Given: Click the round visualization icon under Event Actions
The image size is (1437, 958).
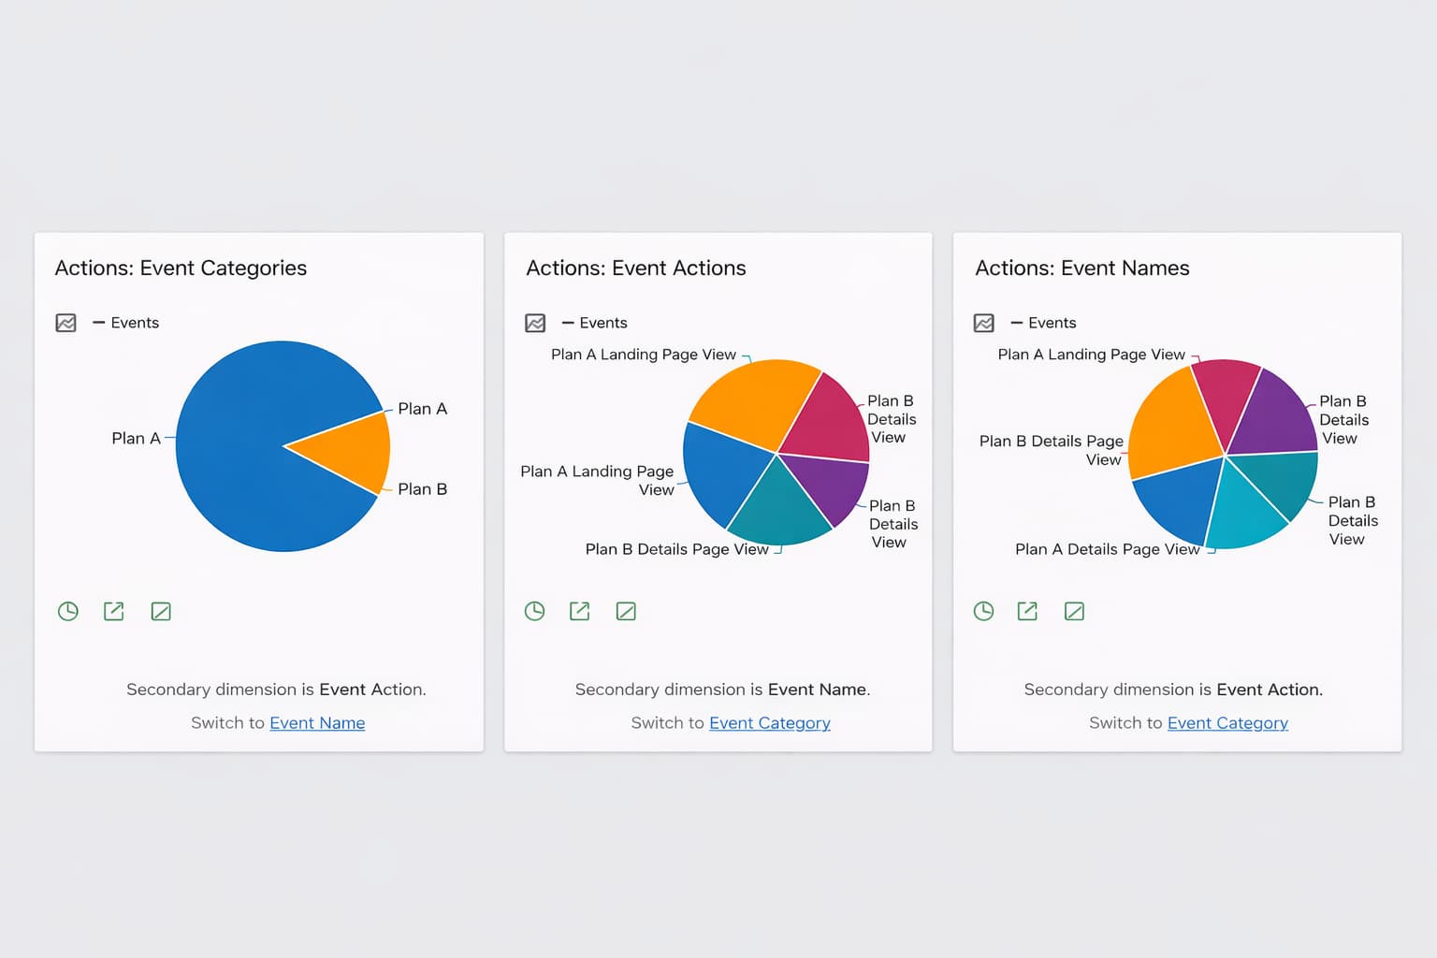Looking at the screenshot, I should 535,612.
